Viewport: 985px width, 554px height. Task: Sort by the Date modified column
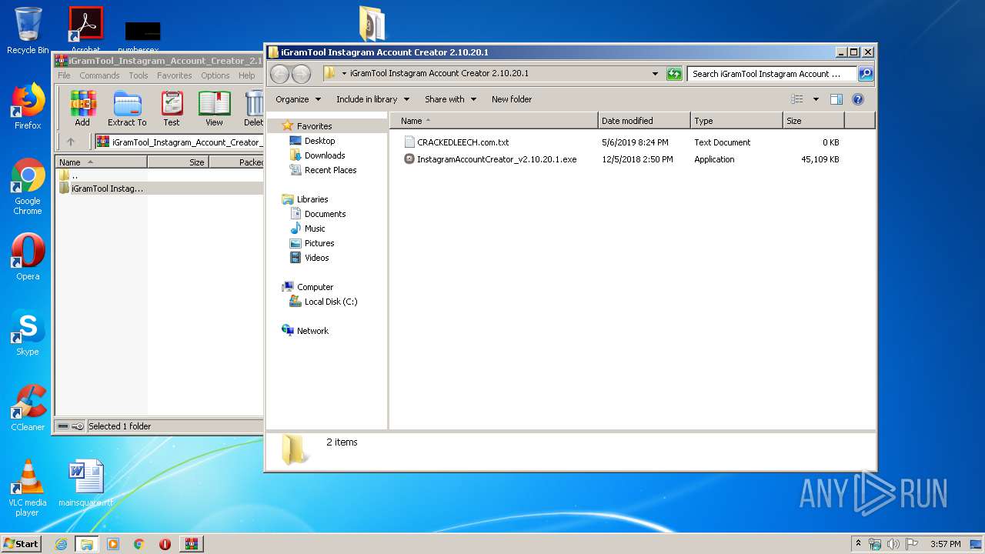coord(644,121)
